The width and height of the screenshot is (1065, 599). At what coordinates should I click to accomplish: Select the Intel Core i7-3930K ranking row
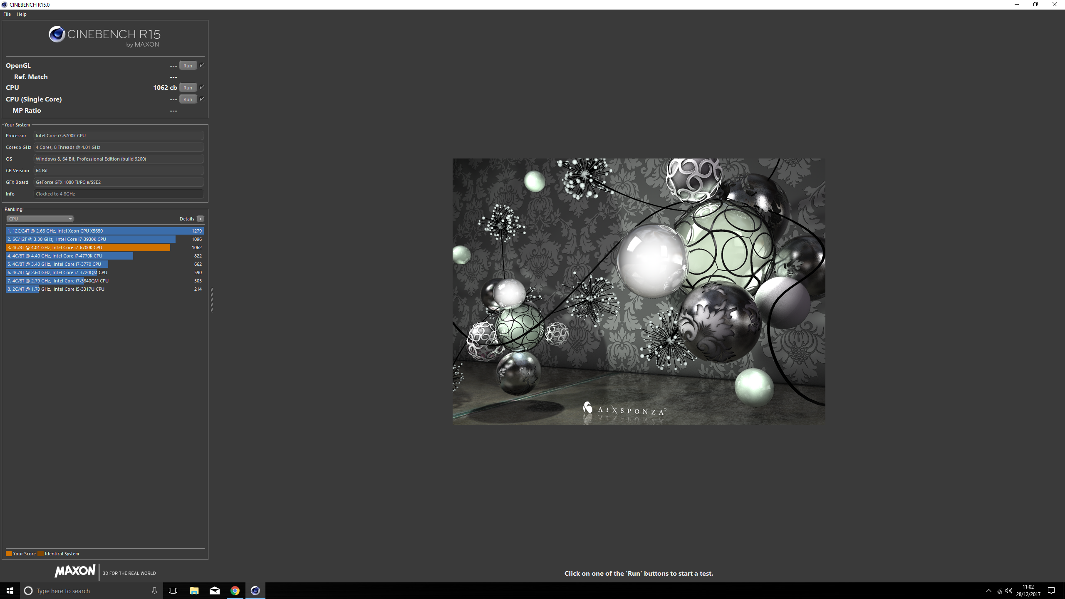[x=105, y=239]
